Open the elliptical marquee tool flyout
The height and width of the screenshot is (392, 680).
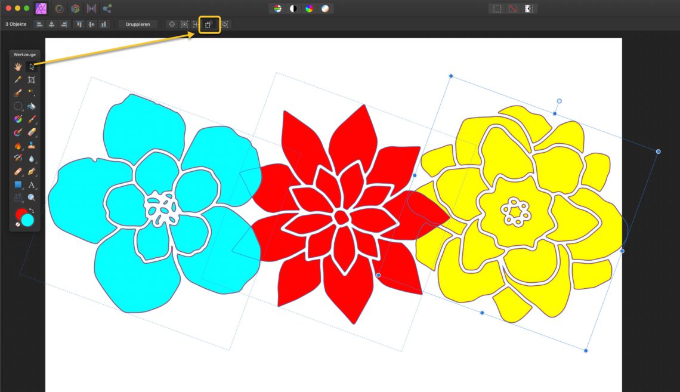pyautogui.click(x=18, y=106)
